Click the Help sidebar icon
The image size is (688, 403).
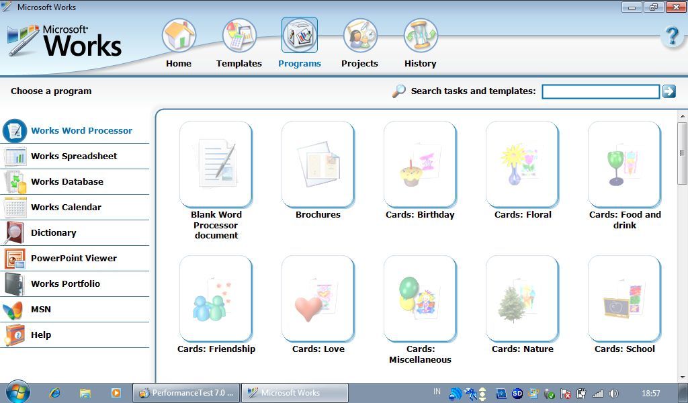click(x=15, y=335)
